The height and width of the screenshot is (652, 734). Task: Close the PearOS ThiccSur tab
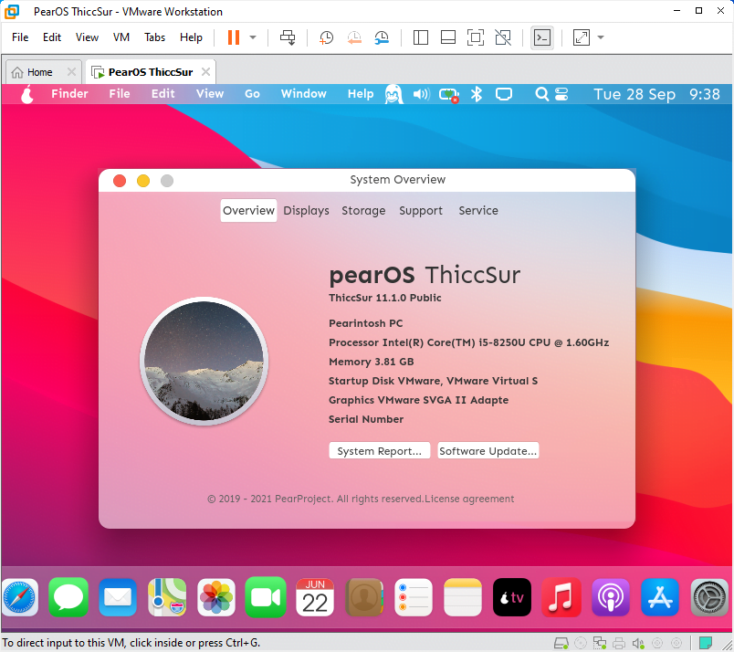point(205,71)
